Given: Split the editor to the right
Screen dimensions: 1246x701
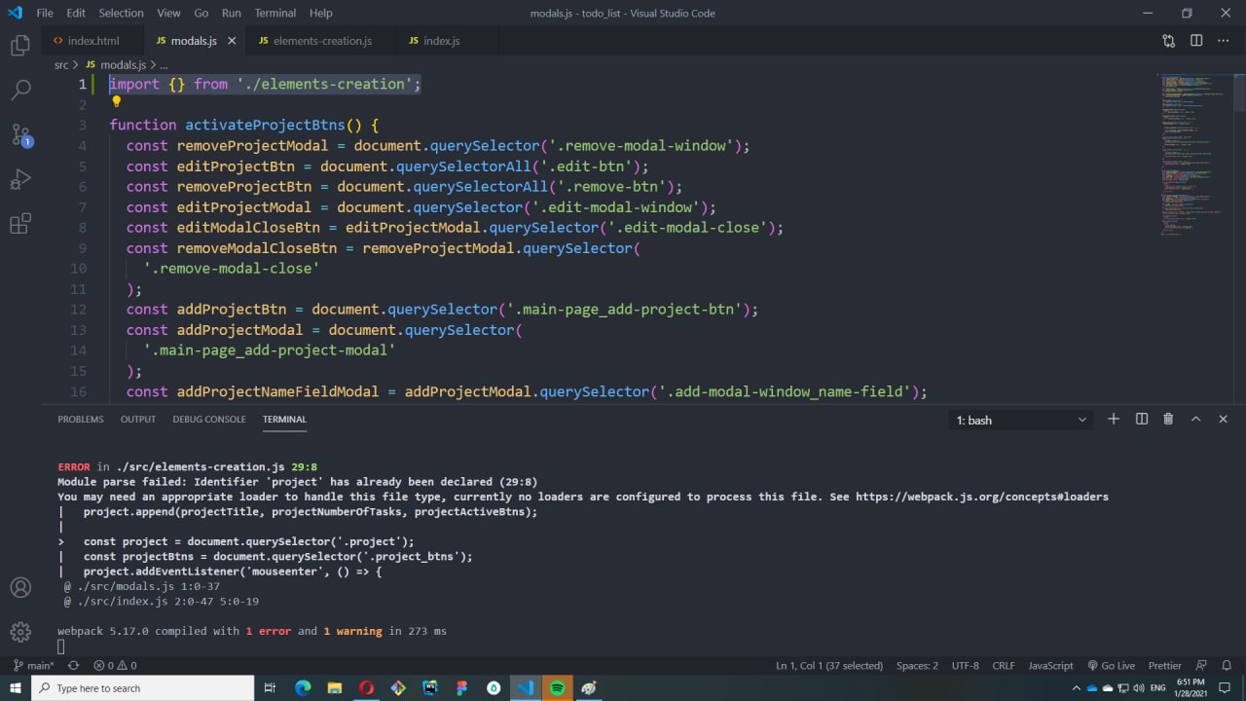Looking at the screenshot, I should point(1196,41).
